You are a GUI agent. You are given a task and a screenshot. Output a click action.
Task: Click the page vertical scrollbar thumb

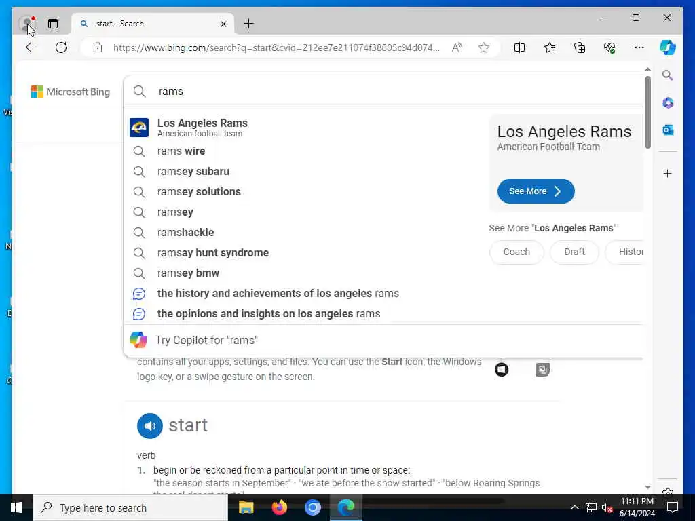coord(647,112)
